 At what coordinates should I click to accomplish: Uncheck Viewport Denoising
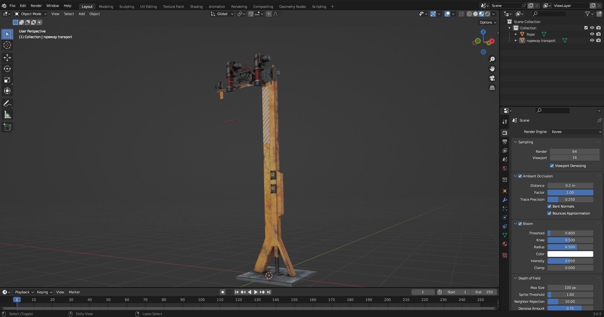coord(552,166)
